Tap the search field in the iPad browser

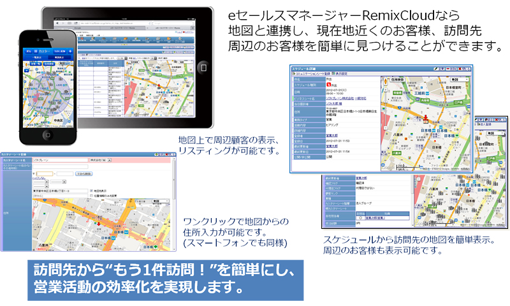point(173,23)
